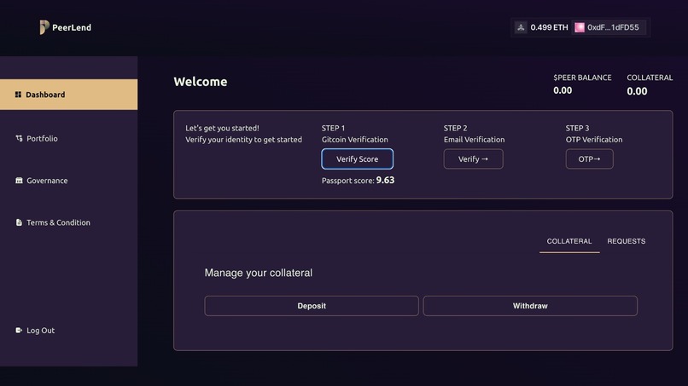The image size is (688, 386).
Task: Click the 0.499 ETH balance display
Action: pos(549,27)
